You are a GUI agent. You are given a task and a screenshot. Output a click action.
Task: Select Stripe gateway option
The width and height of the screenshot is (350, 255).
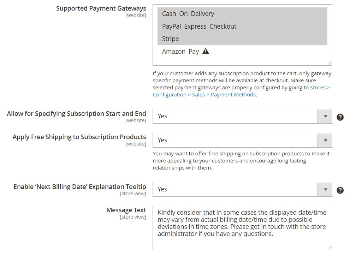pos(242,39)
